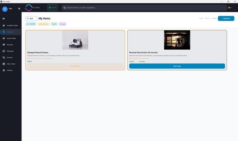The image size is (238, 141).
Task: Open Messages section
Action: (x=11, y=51)
